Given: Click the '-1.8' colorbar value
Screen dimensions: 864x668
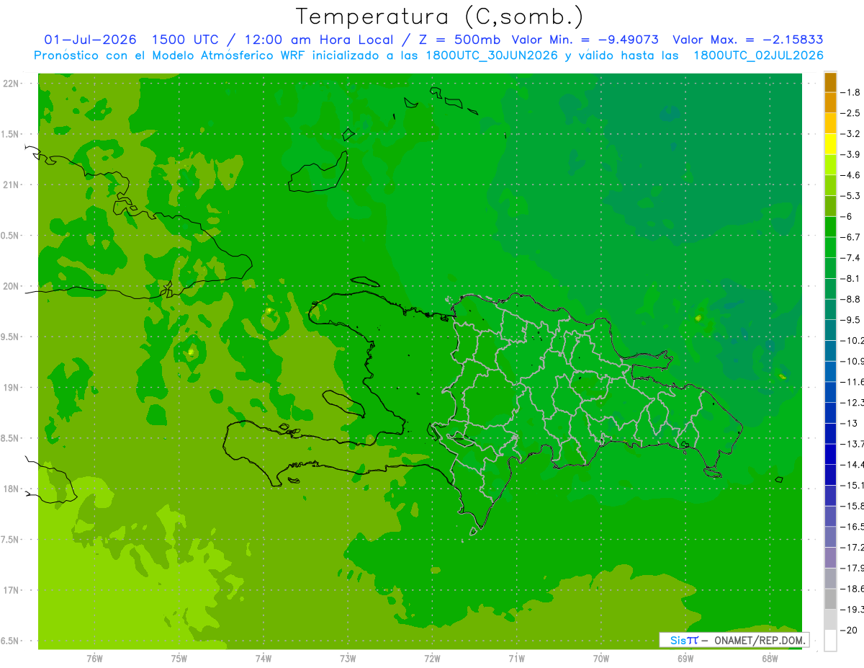Looking at the screenshot, I should 850,92.
